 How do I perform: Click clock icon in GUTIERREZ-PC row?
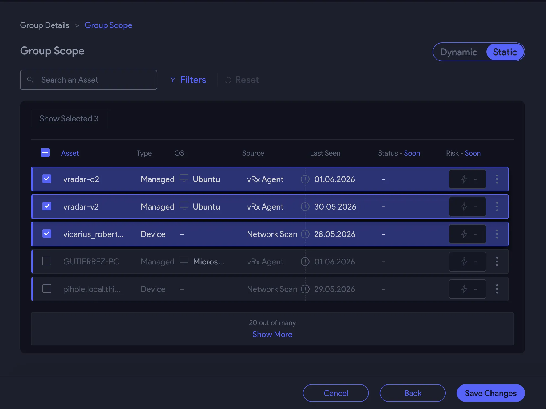pyautogui.click(x=305, y=262)
